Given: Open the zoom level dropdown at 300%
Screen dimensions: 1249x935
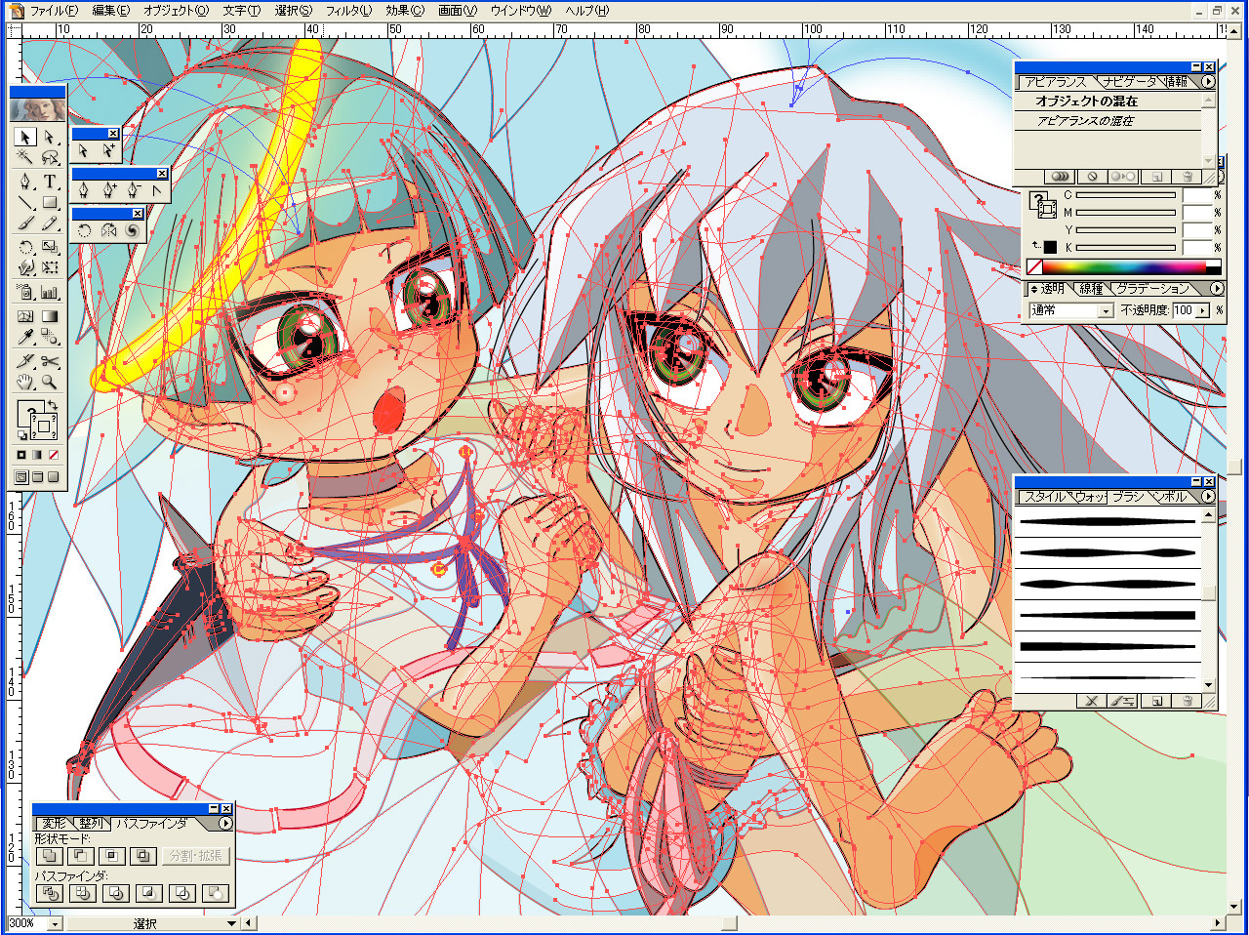Looking at the screenshot, I should click(55, 923).
